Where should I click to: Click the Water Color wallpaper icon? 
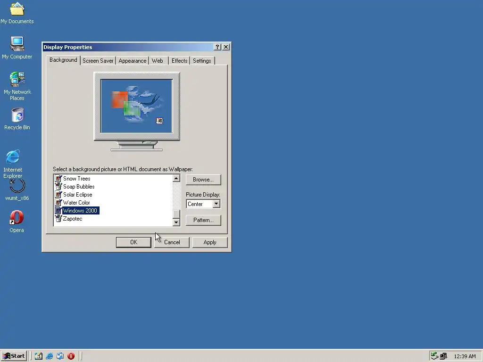(58, 202)
